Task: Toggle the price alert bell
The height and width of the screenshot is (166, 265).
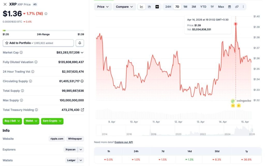Action: [80, 43]
